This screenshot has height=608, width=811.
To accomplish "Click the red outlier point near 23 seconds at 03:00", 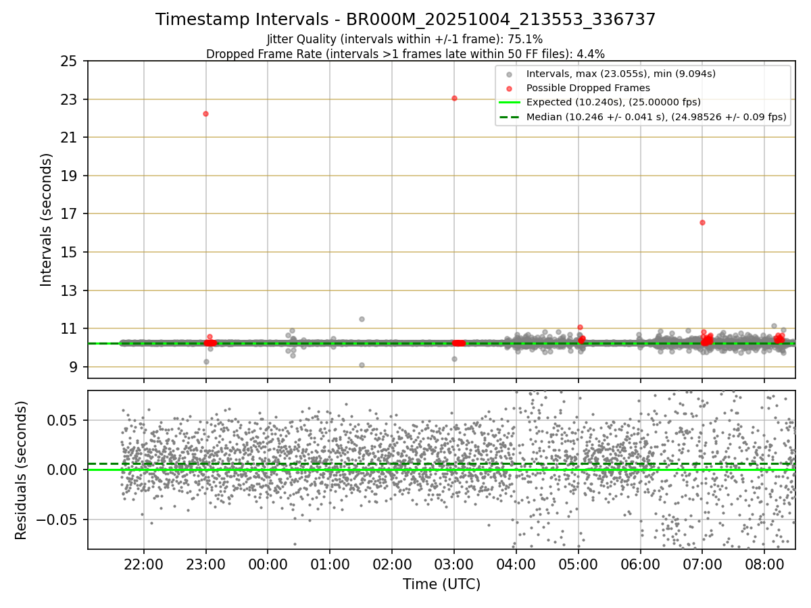I will (454, 98).
